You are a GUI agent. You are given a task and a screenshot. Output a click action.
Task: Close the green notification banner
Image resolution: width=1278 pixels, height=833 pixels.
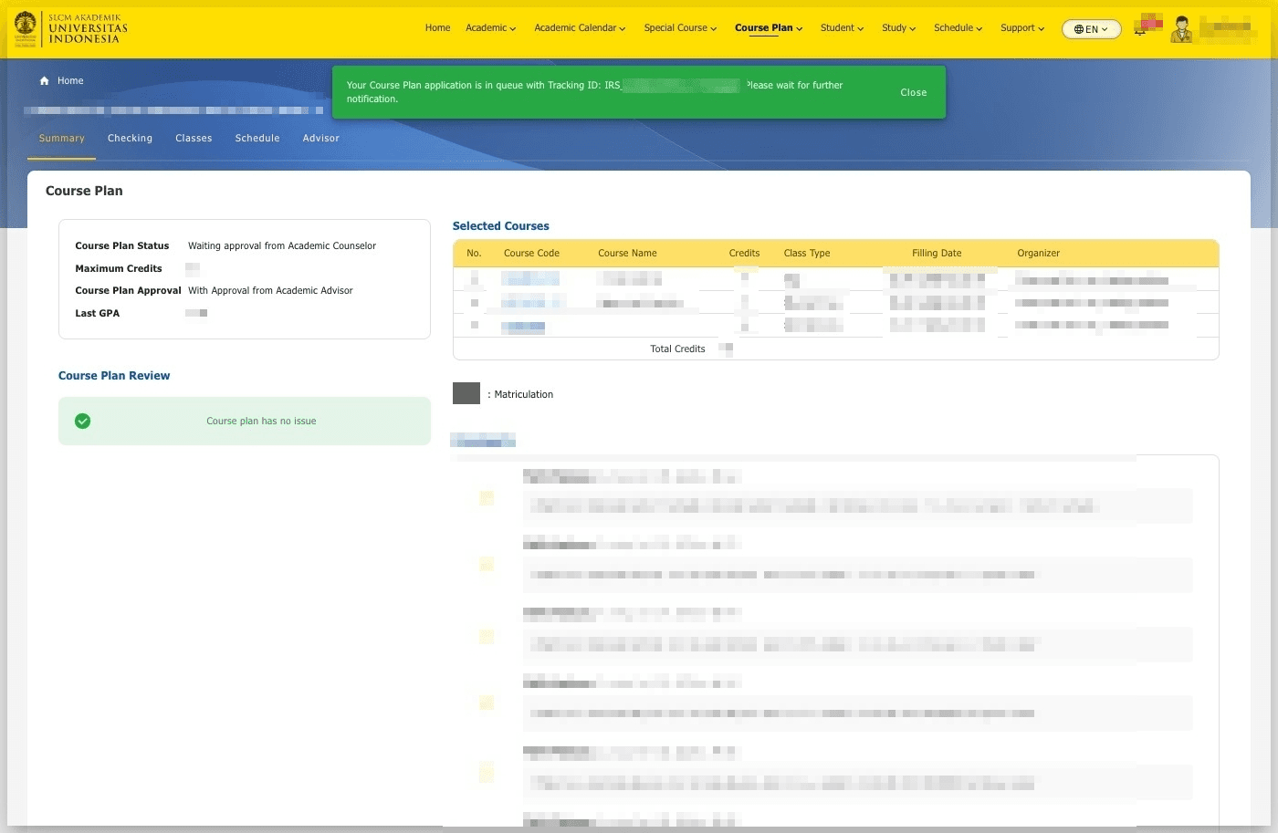pos(914,93)
